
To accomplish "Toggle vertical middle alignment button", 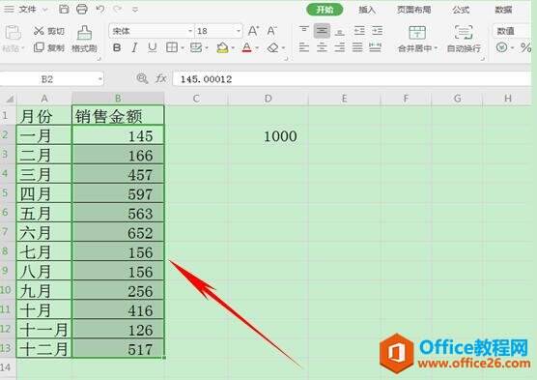I will [x=322, y=31].
